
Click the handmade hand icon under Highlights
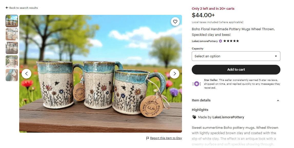194,117
